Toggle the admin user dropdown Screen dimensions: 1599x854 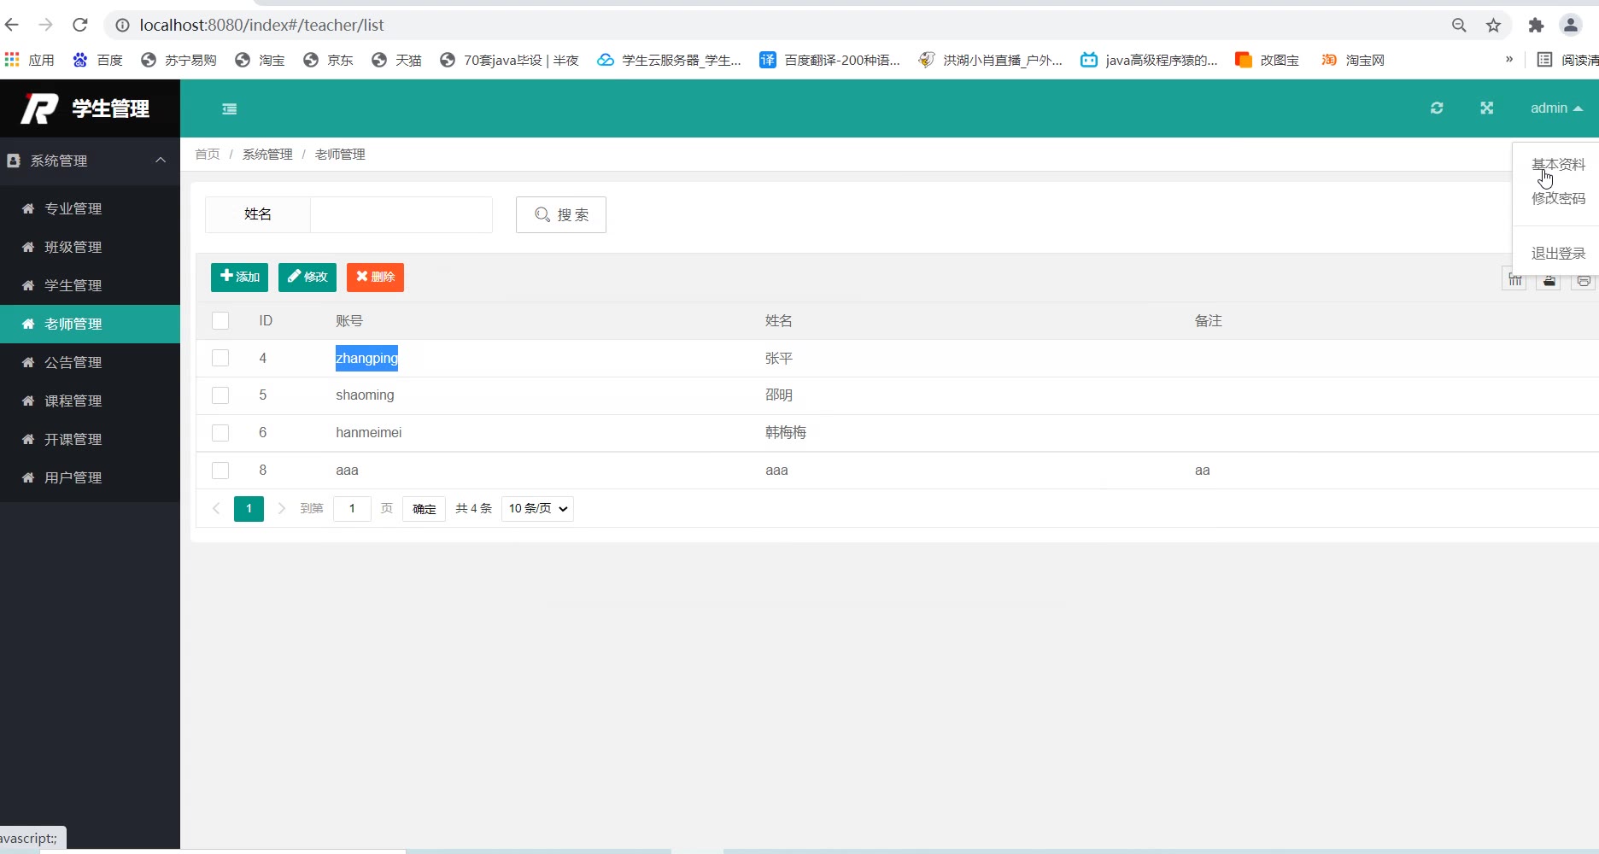(1555, 108)
